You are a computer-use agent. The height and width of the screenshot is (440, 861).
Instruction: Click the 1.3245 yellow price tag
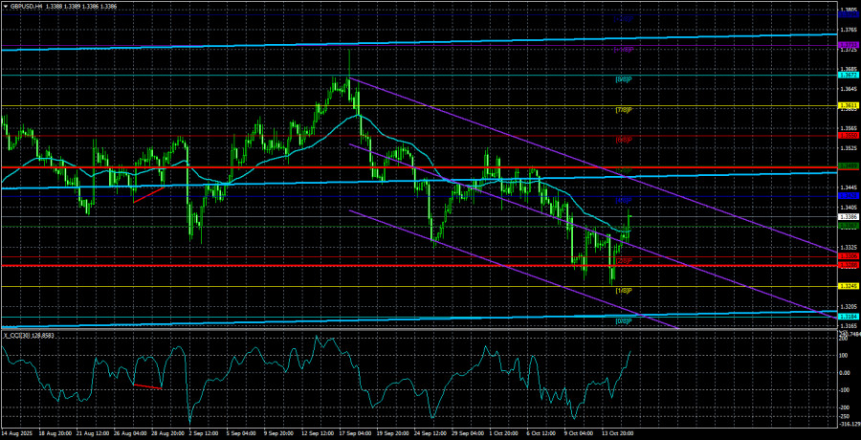pos(847,286)
